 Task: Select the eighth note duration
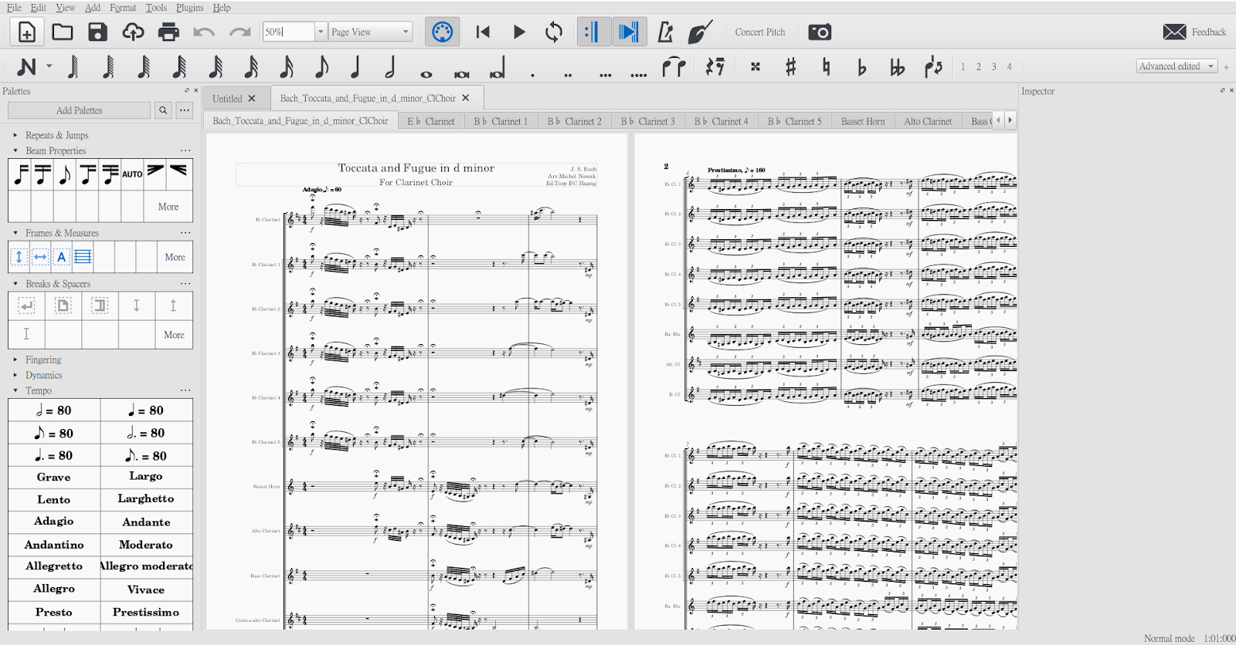[321, 67]
